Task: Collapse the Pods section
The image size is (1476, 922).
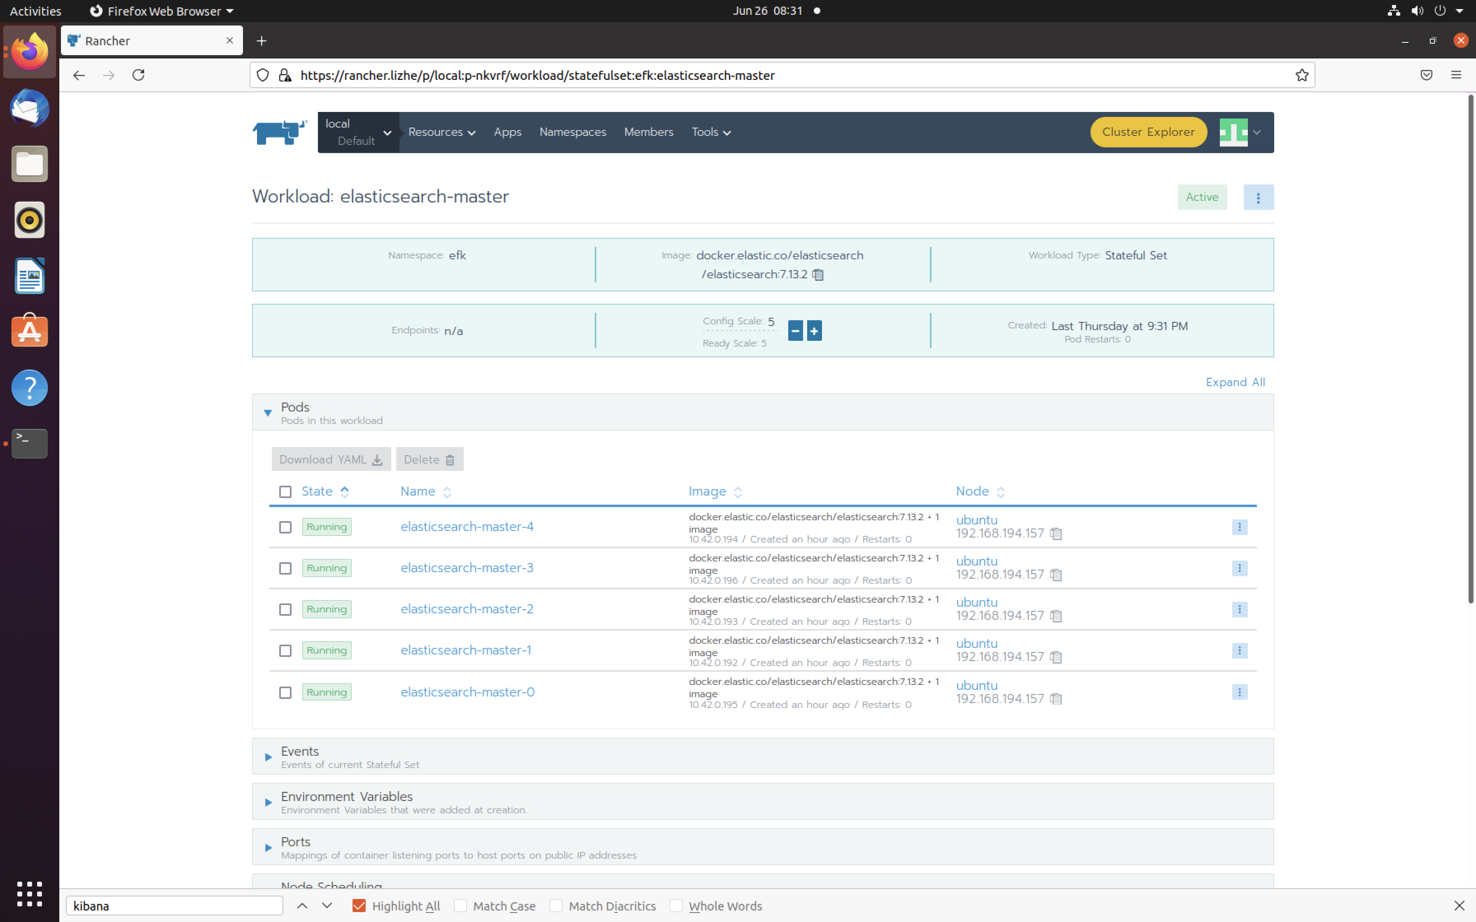Action: tap(267, 413)
